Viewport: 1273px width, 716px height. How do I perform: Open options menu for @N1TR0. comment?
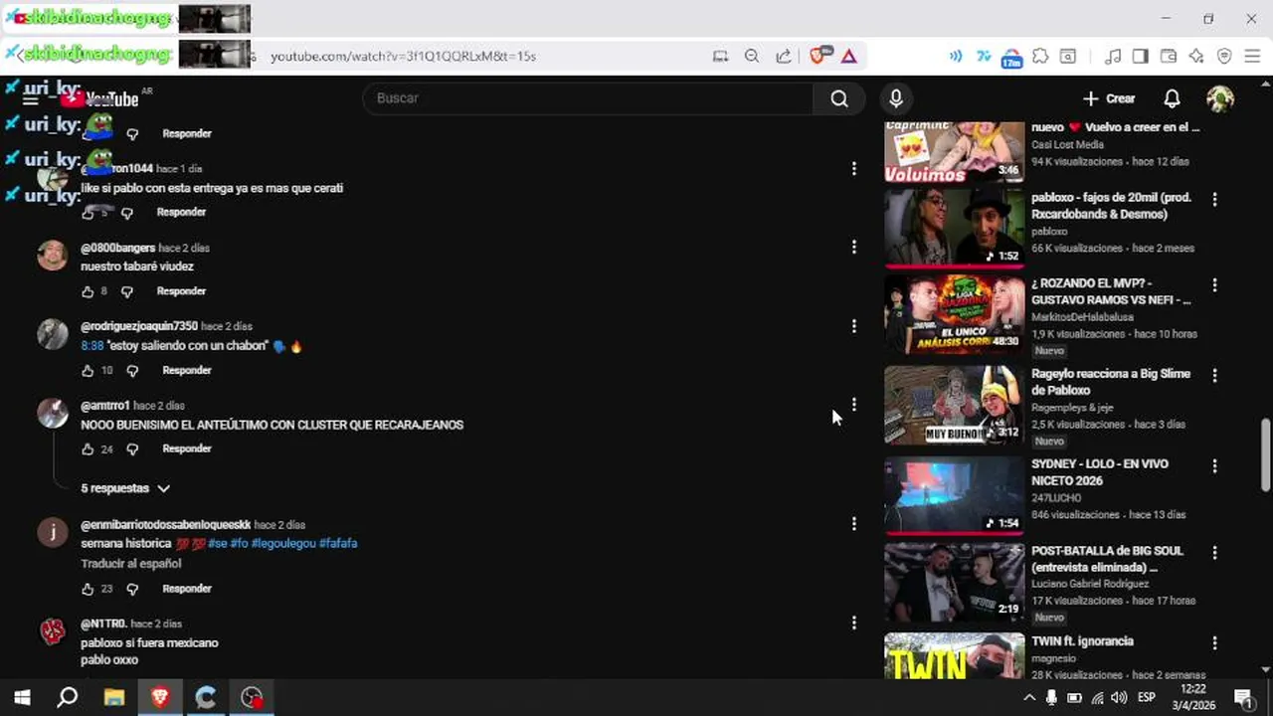pyautogui.click(x=853, y=623)
